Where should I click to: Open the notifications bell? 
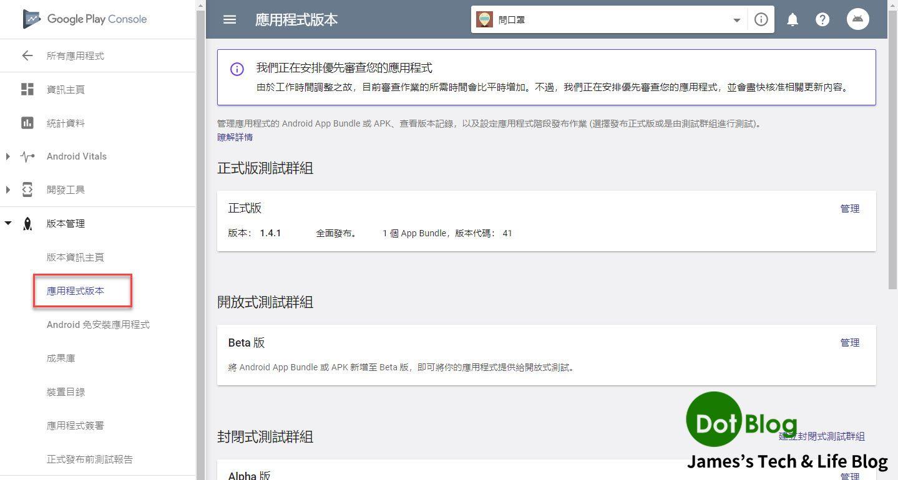pos(793,19)
